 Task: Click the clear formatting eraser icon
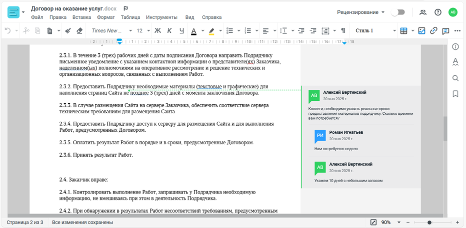tap(79, 31)
